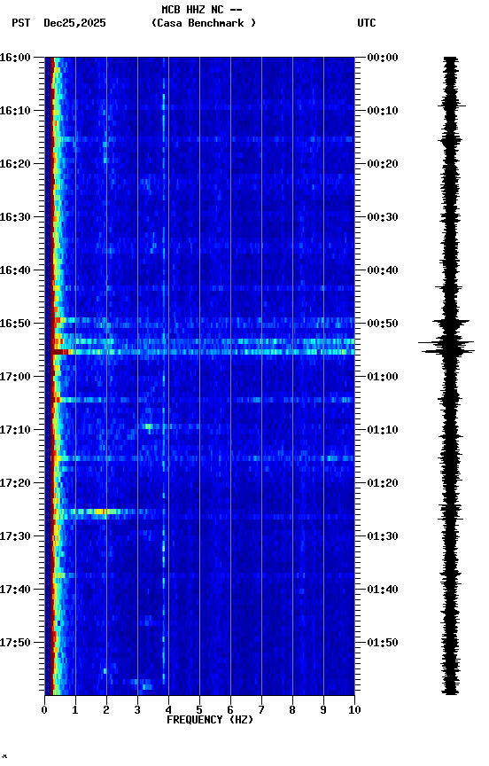The width and height of the screenshot is (489, 766).
Task: Click the largest waveform spike near 00:55 UTC
Action: [446, 347]
